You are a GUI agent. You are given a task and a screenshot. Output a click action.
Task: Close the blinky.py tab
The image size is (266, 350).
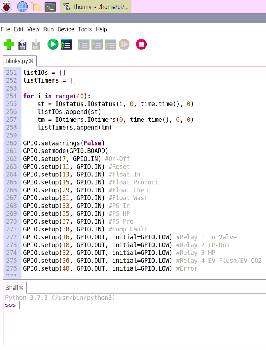point(31,61)
